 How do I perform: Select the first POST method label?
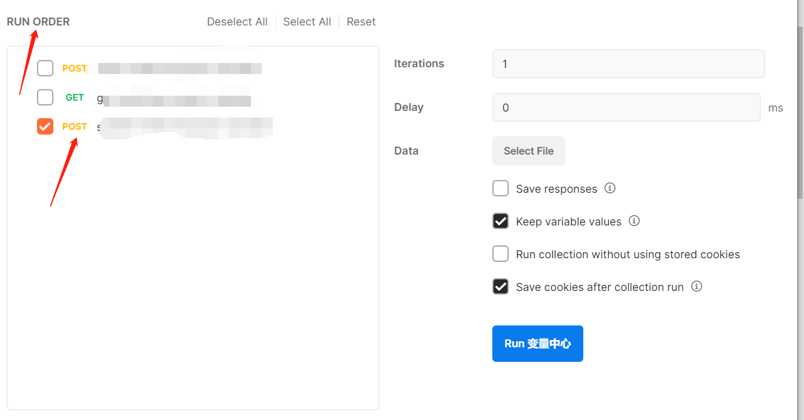(75, 68)
